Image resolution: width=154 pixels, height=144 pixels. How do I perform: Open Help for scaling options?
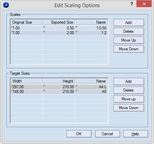point(135,134)
